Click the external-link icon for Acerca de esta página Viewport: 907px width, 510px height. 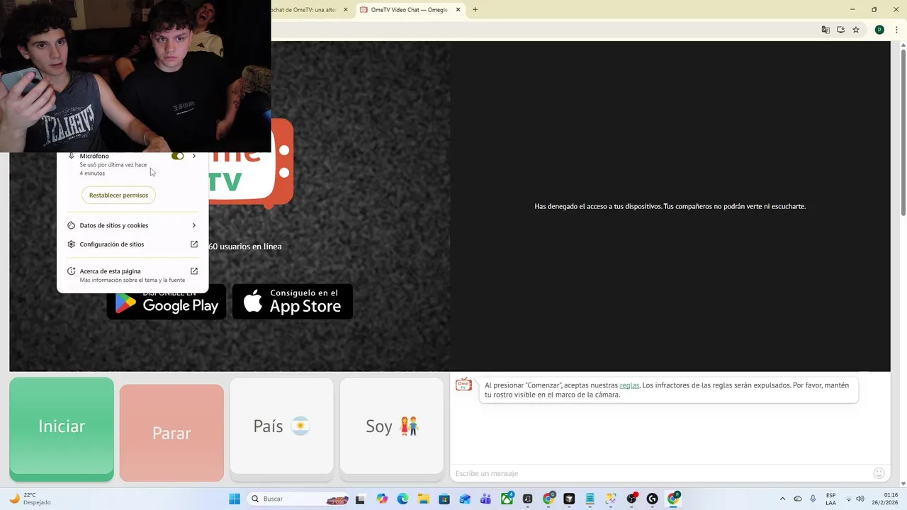tap(194, 271)
